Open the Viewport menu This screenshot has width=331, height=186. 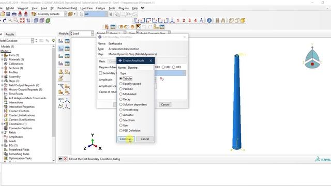[23, 8]
